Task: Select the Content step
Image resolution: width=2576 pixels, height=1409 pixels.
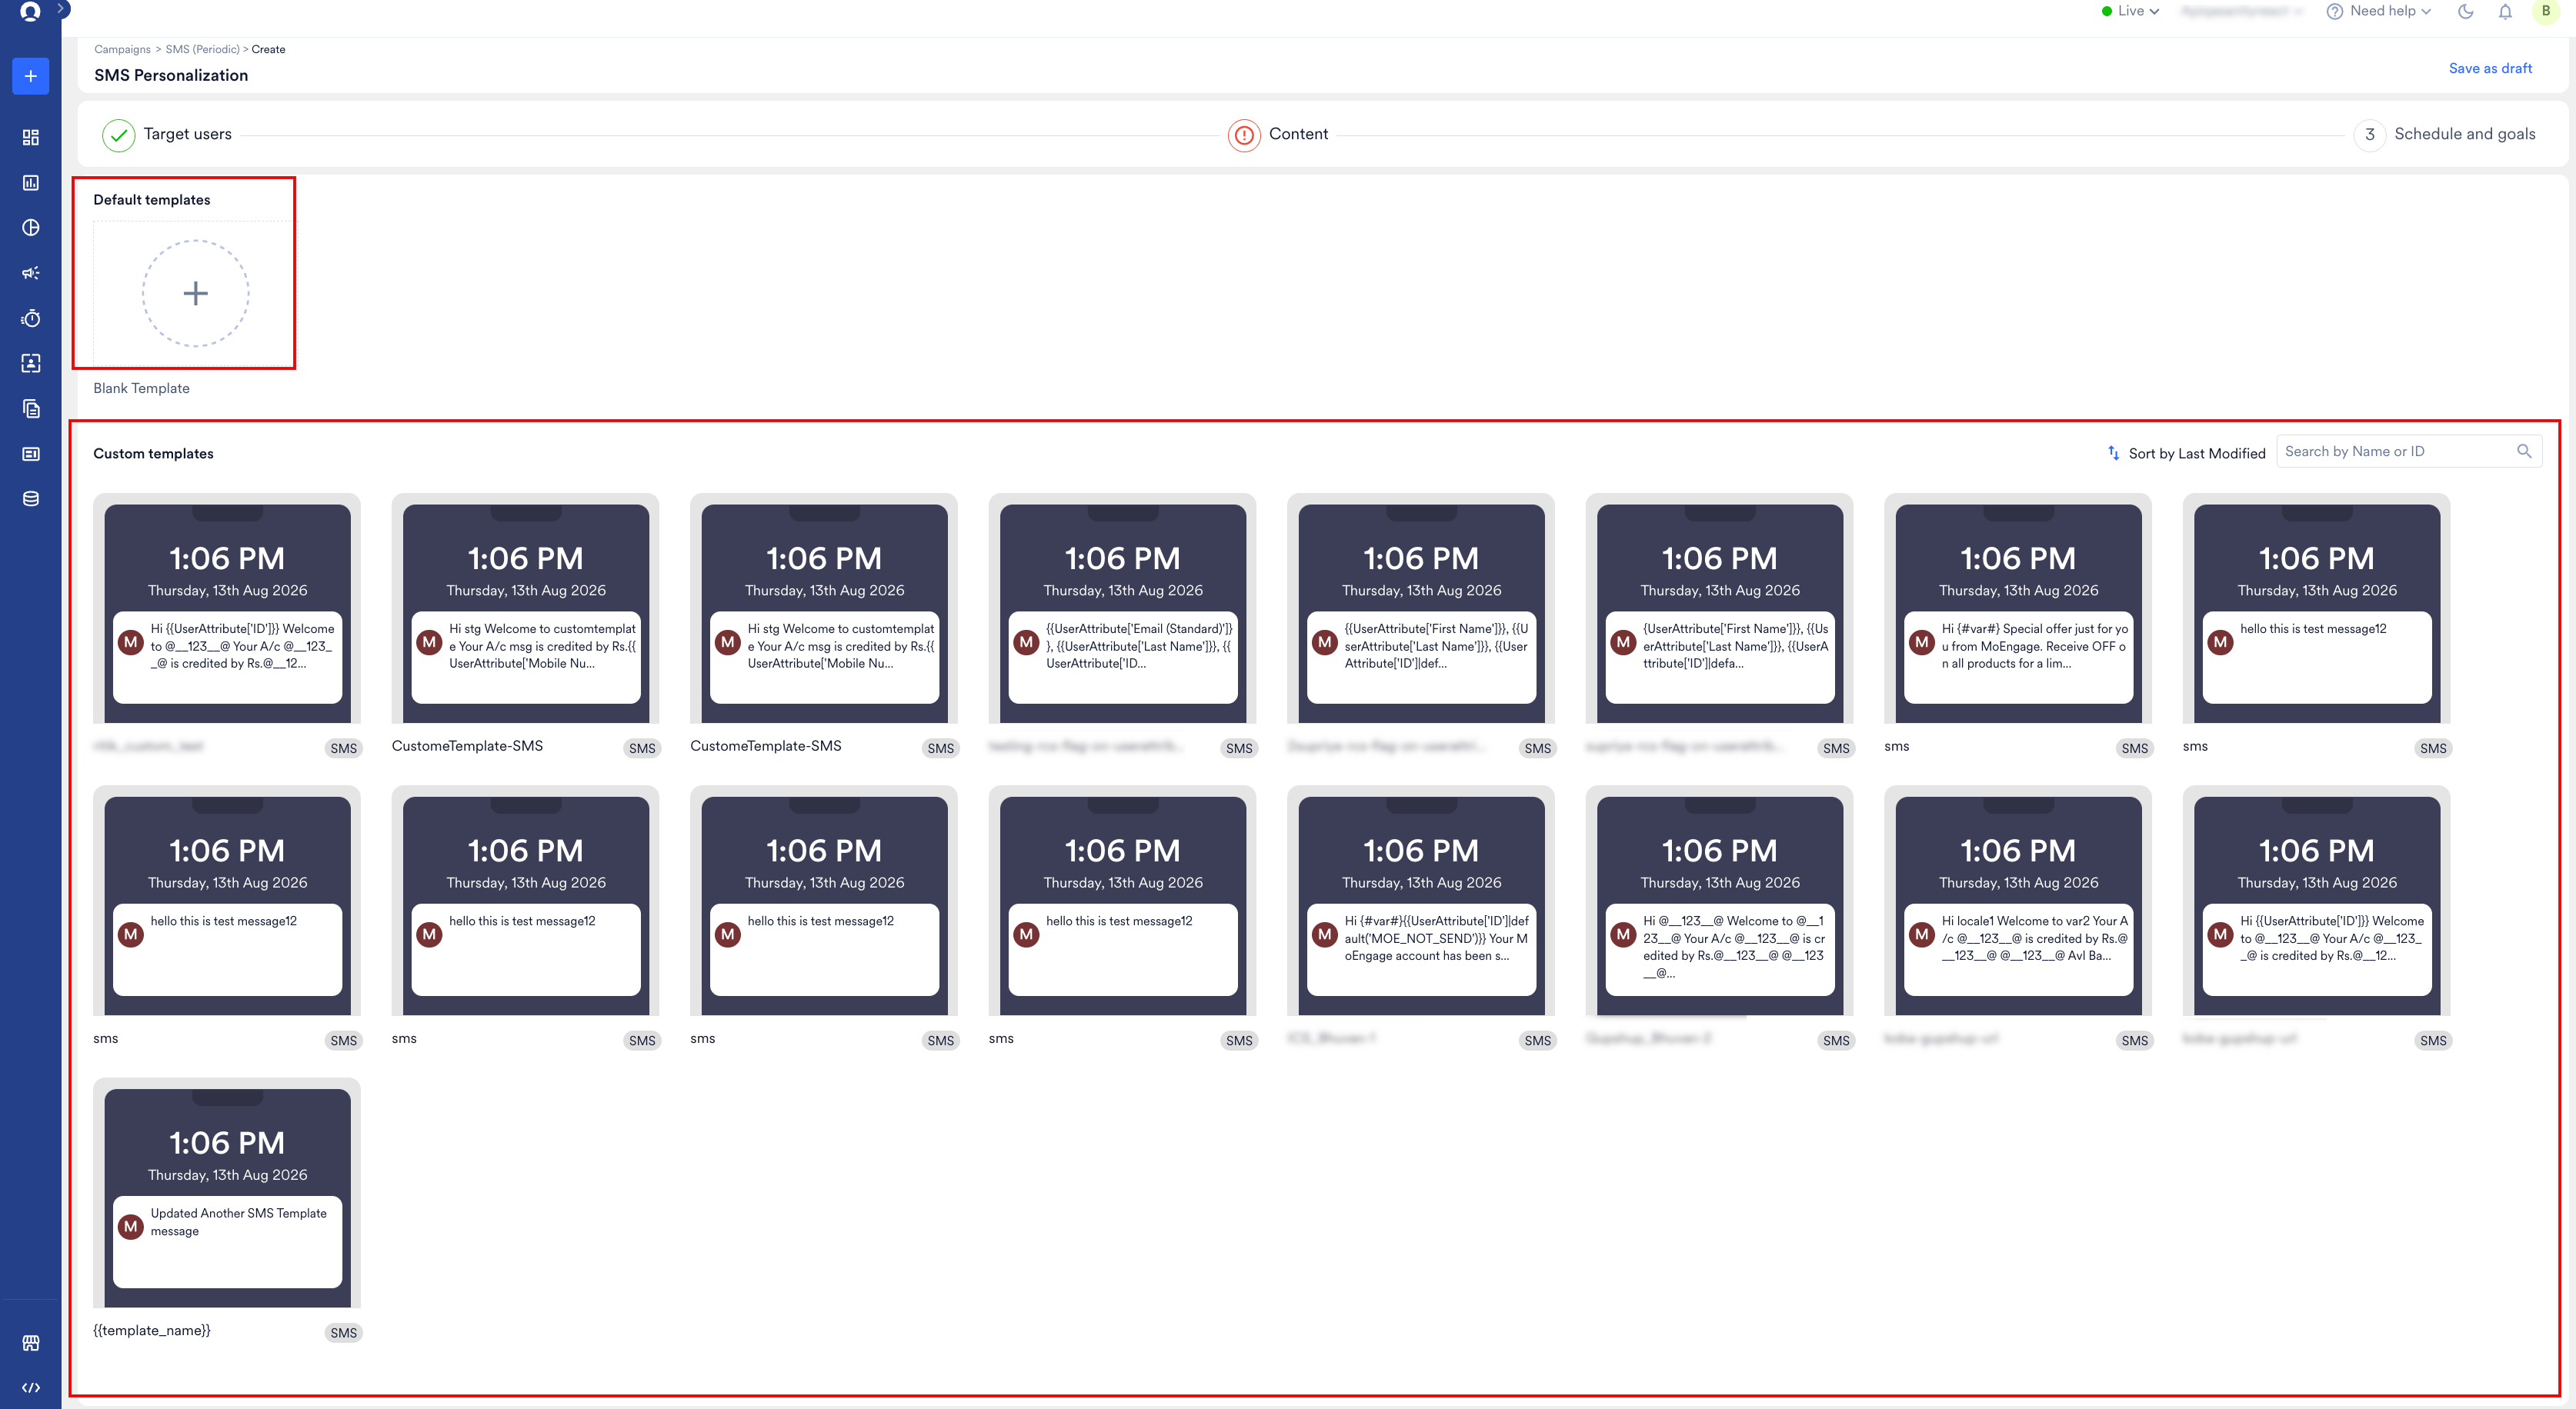Action: coord(1278,134)
